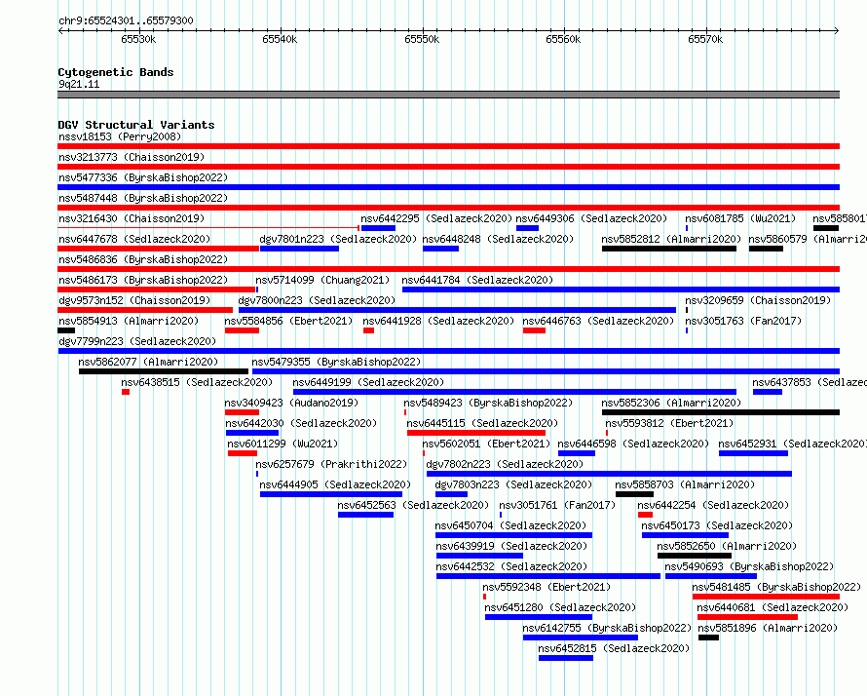Open nsv5477336 (ByrskaBishop2022) variant label
The image size is (867, 696).
point(143,177)
